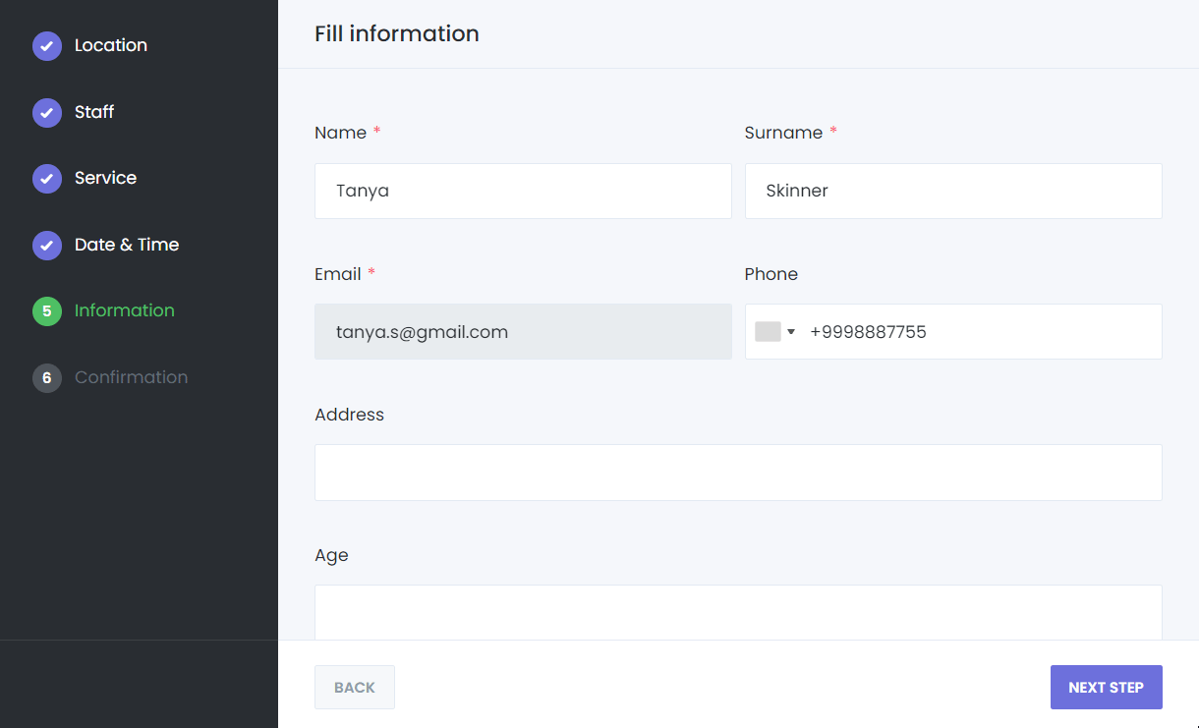Screen dimensions: 1199x728
Task: Click the Location step checkmark icon
Action: tap(46, 46)
